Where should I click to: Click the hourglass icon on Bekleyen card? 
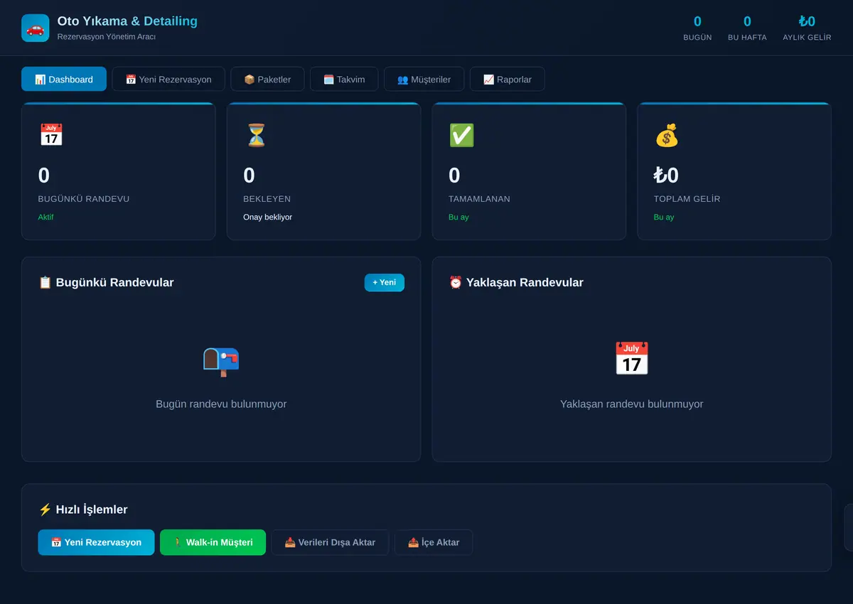256,135
